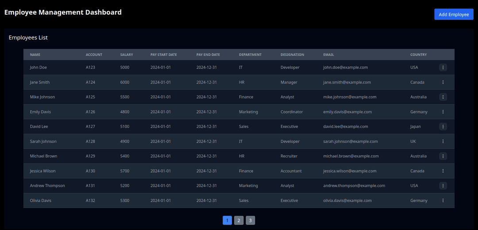Click the Recruiter designation cell
This screenshot has height=230, width=478.
tap(289, 156)
